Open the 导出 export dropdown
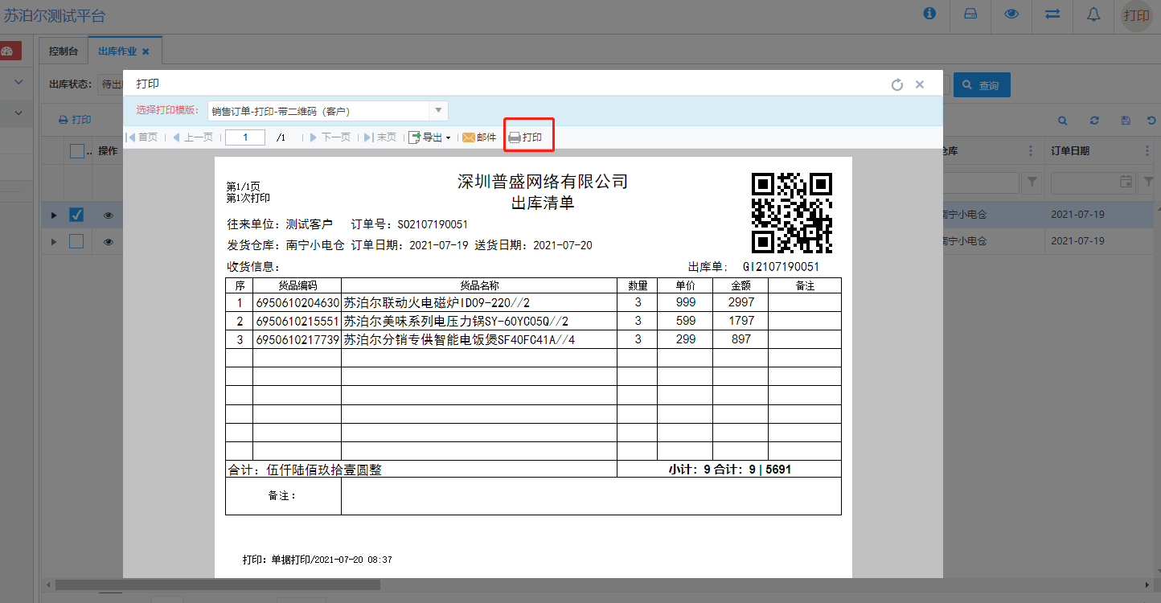 [x=430, y=137]
